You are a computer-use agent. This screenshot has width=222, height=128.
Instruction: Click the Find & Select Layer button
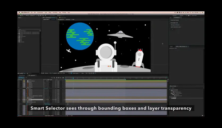pyautogui.click(x=174, y=23)
